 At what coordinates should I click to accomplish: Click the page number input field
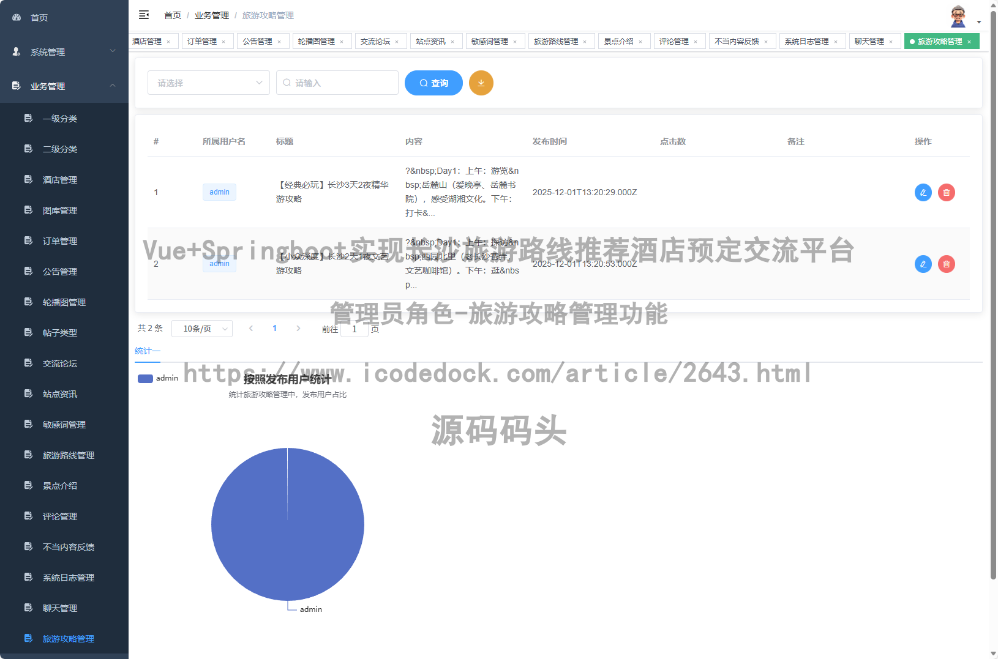tap(355, 329)
